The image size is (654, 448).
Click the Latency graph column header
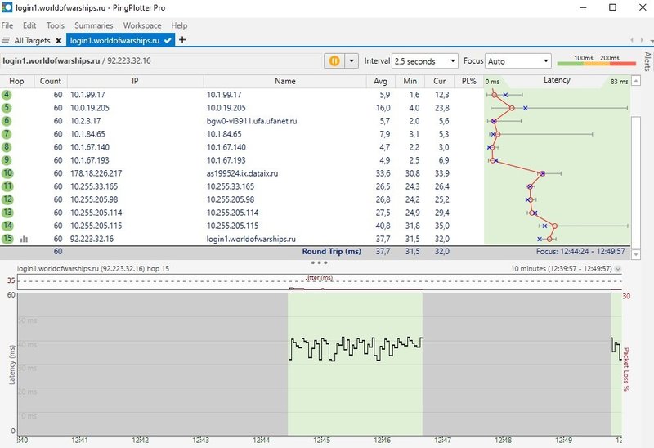(557, 80)
